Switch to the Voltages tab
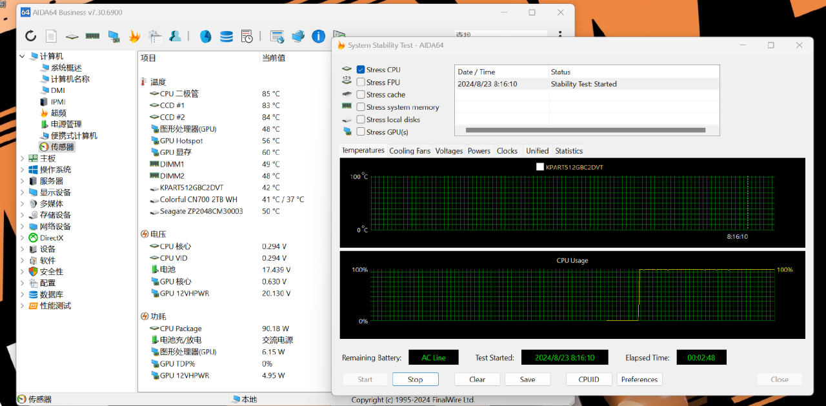This screenshot has height=406, width=826. click(x=449, y=151)
